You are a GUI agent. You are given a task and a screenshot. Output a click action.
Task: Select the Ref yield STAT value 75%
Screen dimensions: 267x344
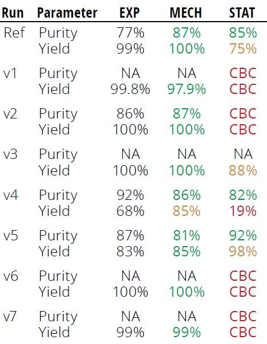click(x=243, y=48)
